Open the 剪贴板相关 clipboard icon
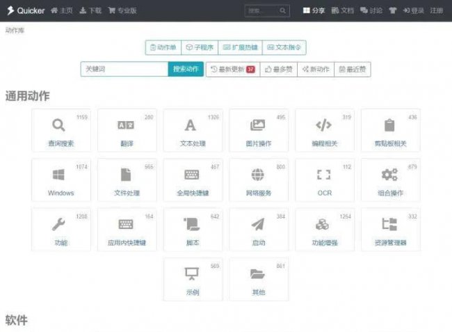The height and width of the screenshot is (332, 452). 389,125
